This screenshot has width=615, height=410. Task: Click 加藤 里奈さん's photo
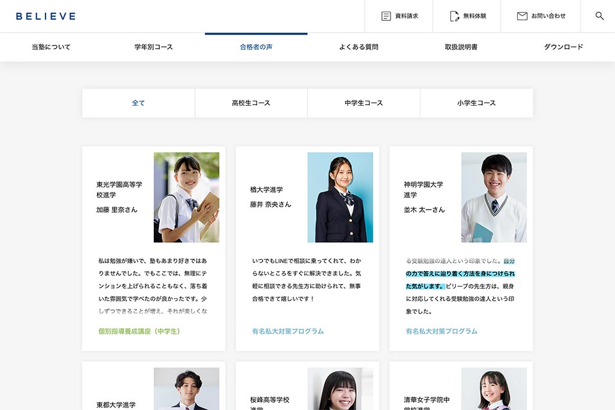(x=186, y=197)
